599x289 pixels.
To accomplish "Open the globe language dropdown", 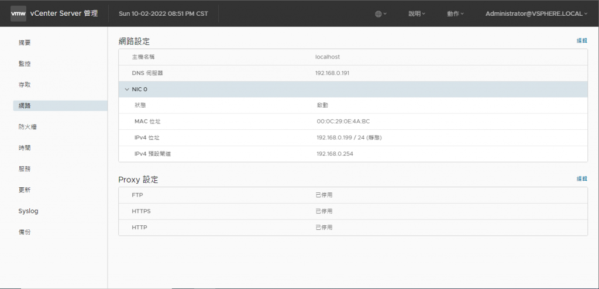I will [381, 14].
